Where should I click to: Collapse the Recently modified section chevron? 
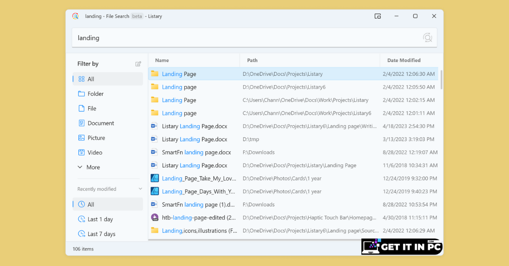coord(140,189)
